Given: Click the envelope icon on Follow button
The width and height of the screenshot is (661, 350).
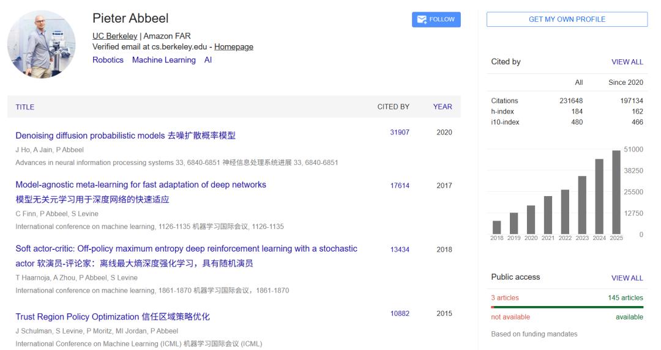Looking at the screenshot, I should [x=422, y=20].
